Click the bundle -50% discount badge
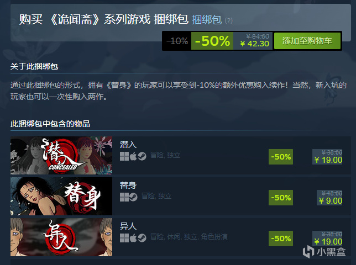Viewport: 356px width, 265px height. point(212,41)
